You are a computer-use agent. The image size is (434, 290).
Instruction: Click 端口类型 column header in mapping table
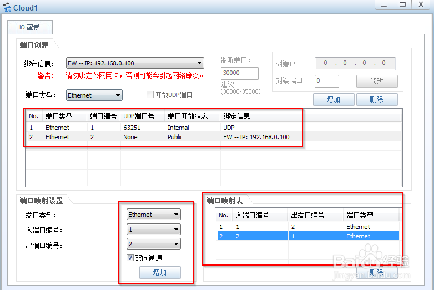click(371, 215)
